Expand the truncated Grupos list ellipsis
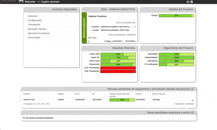The height and width of the screenshot is (130, 217). click(x=133, y=30)
